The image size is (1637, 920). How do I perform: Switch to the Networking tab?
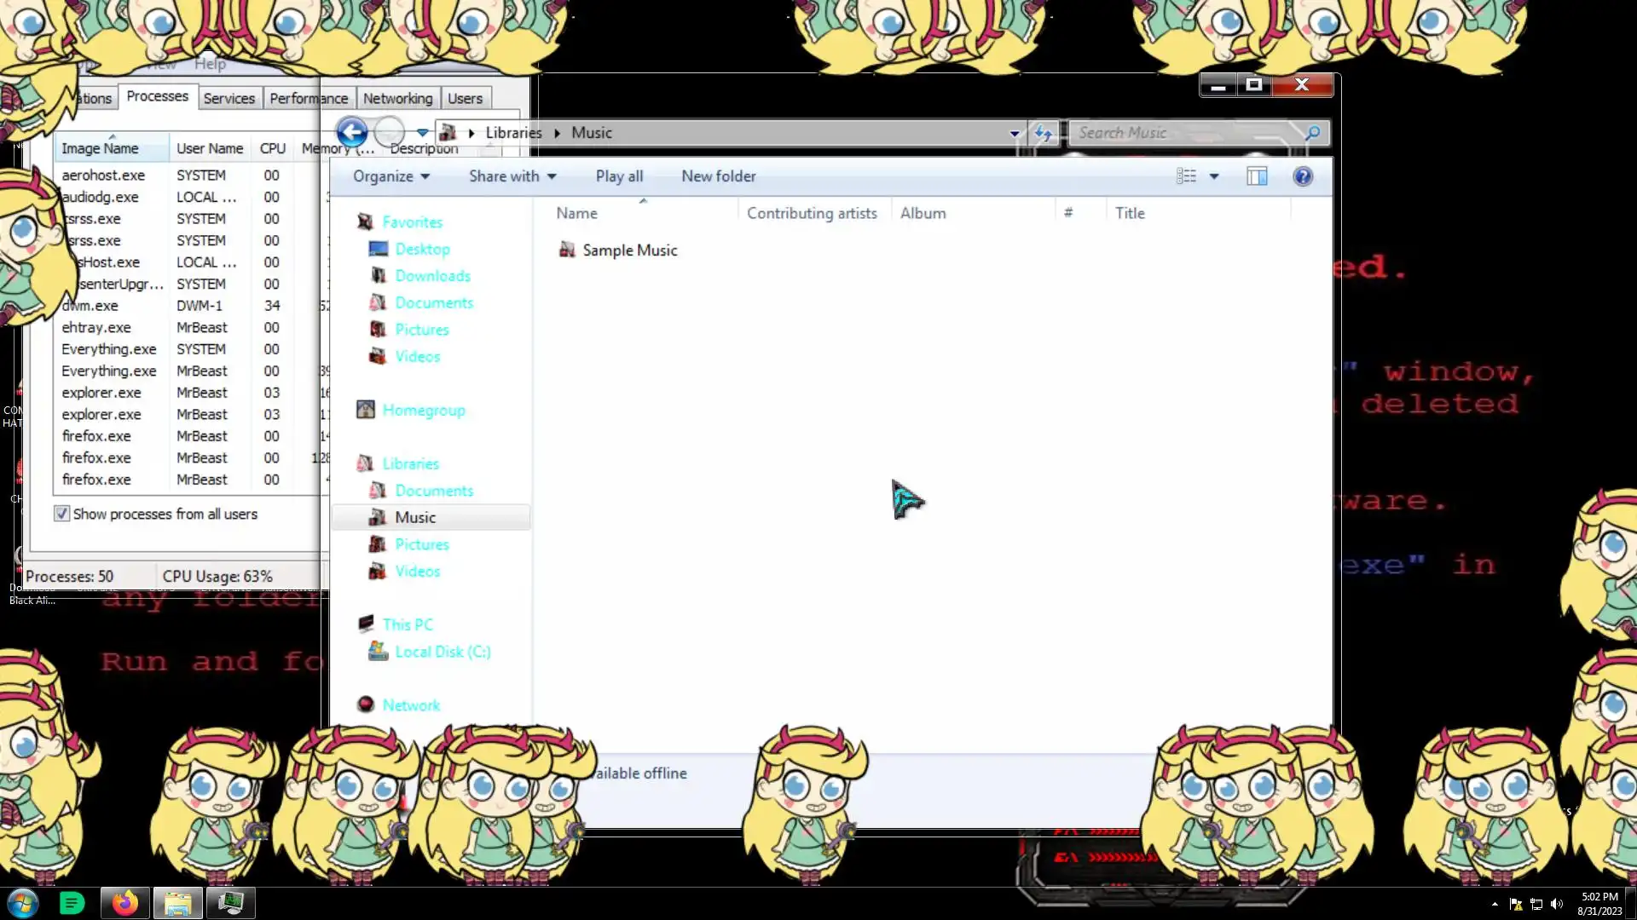point(397,99)
